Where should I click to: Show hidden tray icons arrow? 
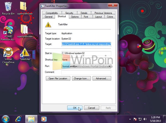pos(130,119)
